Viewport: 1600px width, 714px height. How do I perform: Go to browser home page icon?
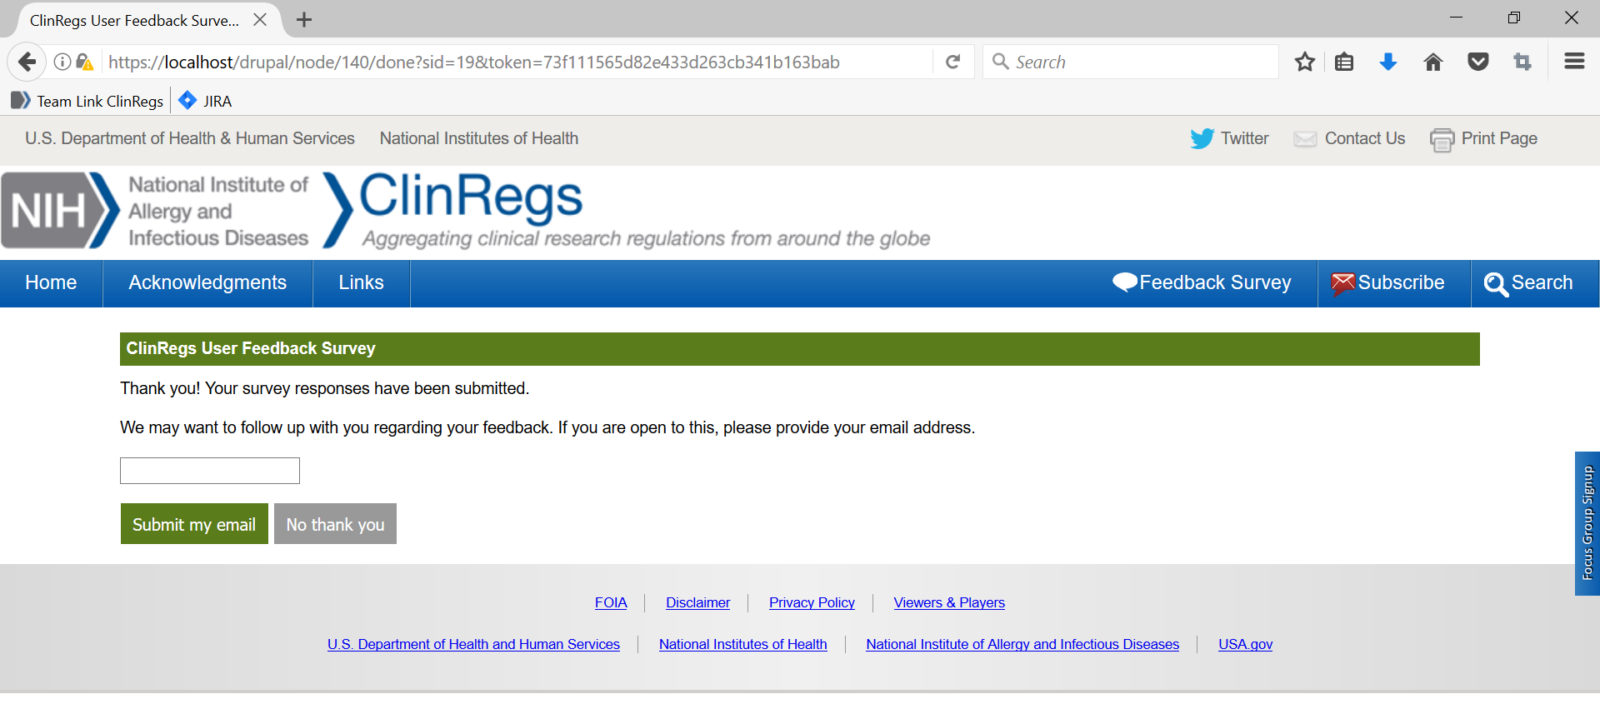(1433, 62)
